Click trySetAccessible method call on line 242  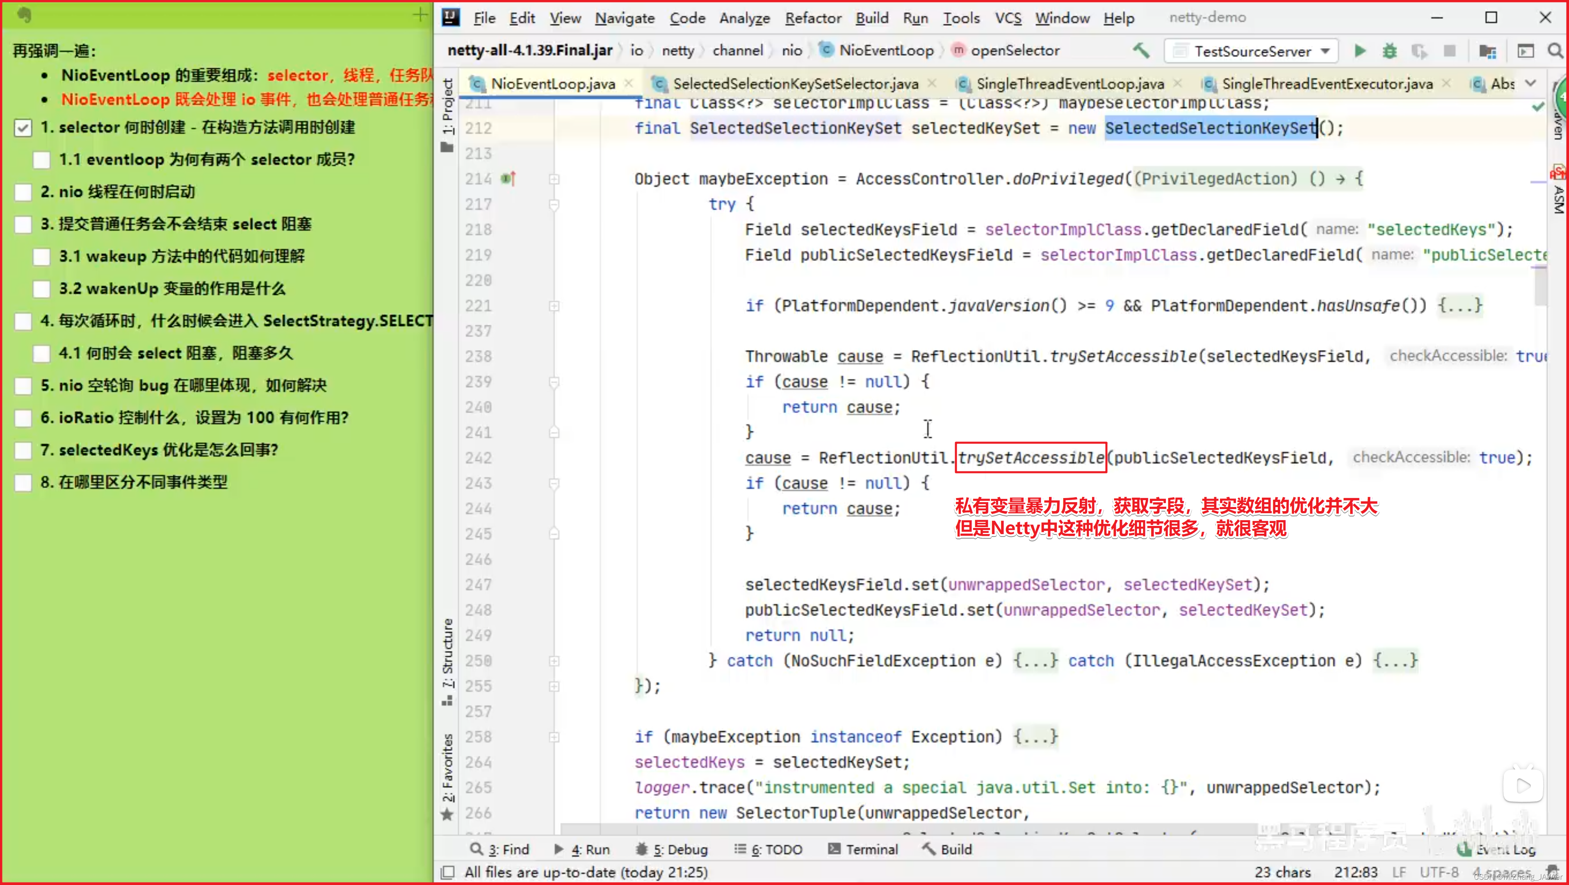coord(1031,457)
